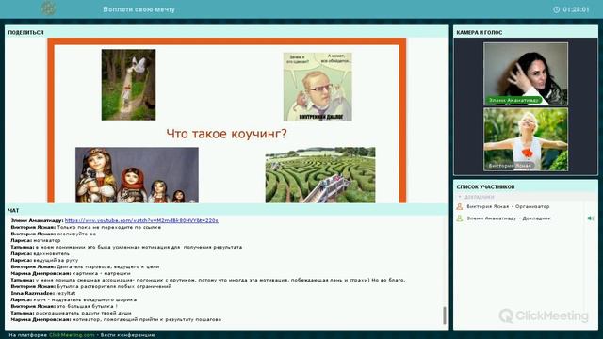Click Марина's message 'картинка - матрешки'

101,273
